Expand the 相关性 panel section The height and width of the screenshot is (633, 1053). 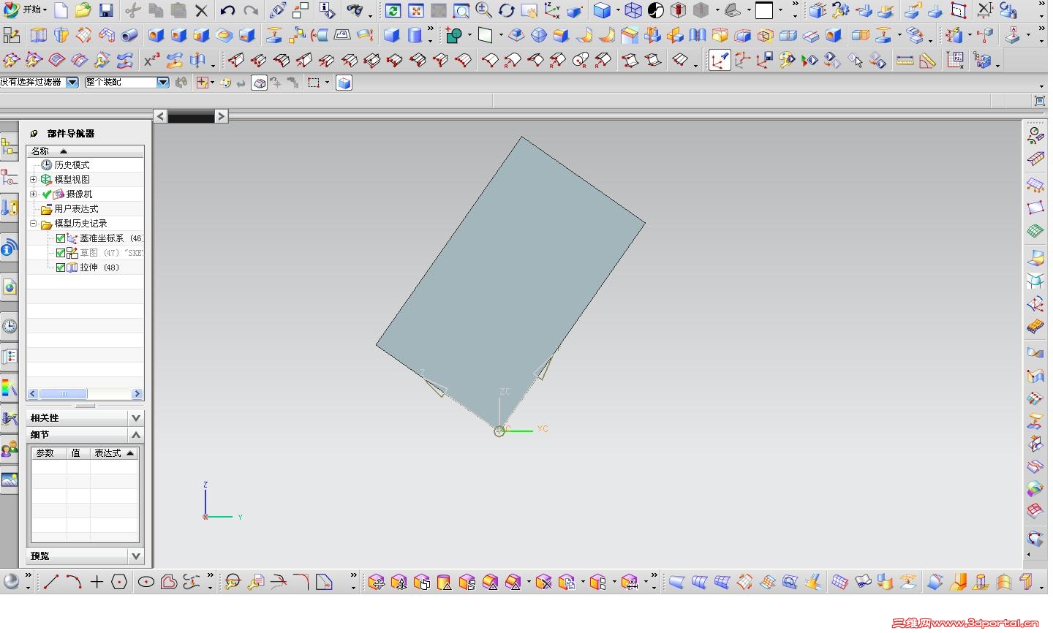[136, 417]
